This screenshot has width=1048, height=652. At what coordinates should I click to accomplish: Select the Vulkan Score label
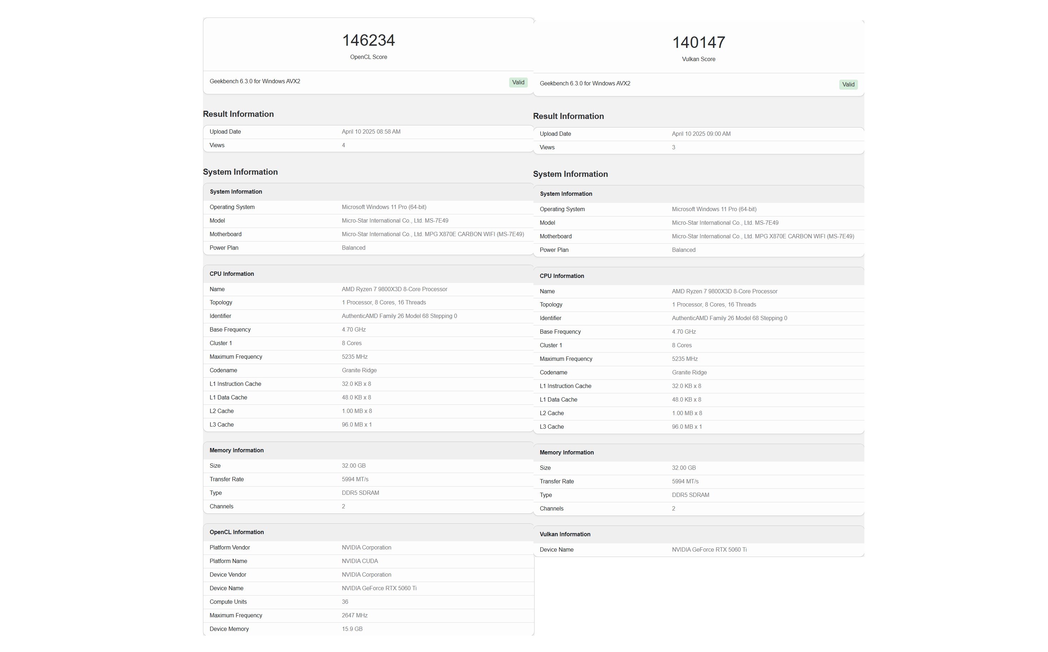click(x=698, y=59)
